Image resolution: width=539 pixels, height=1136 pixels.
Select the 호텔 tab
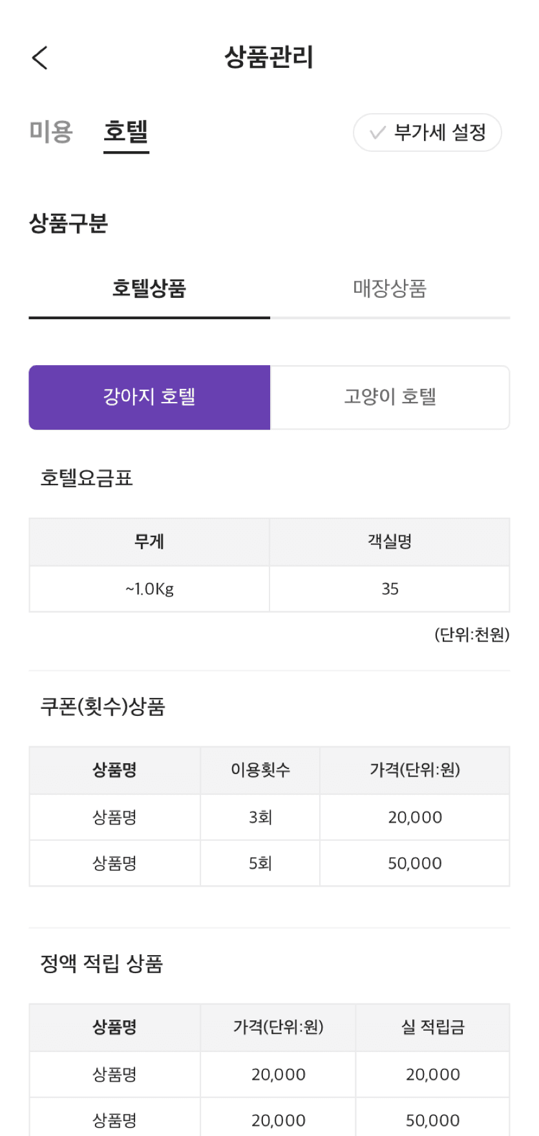126,132
